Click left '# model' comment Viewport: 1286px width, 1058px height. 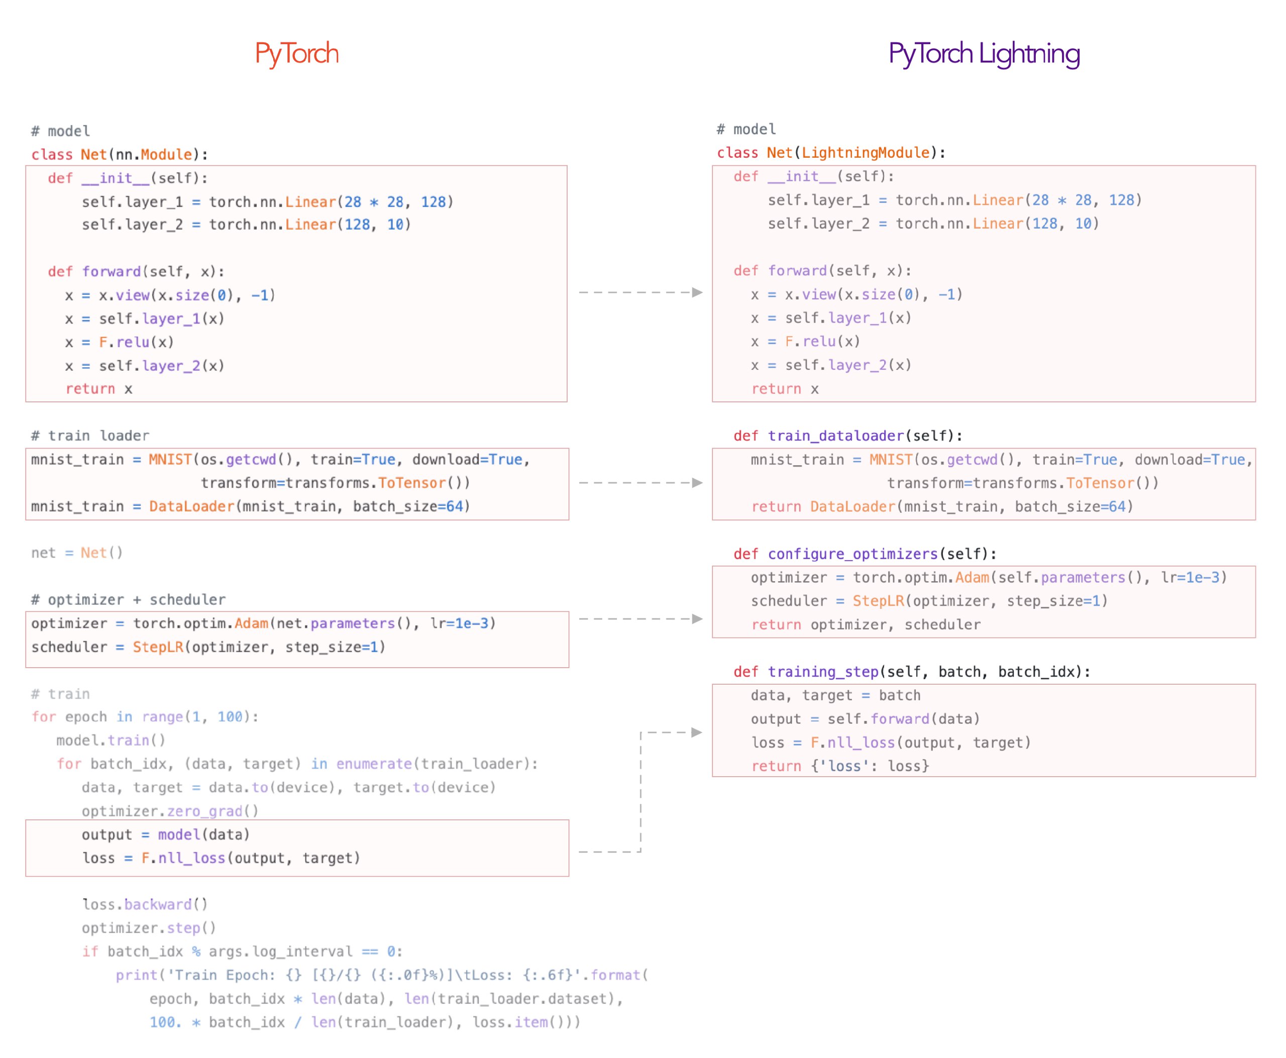point(60,131)
